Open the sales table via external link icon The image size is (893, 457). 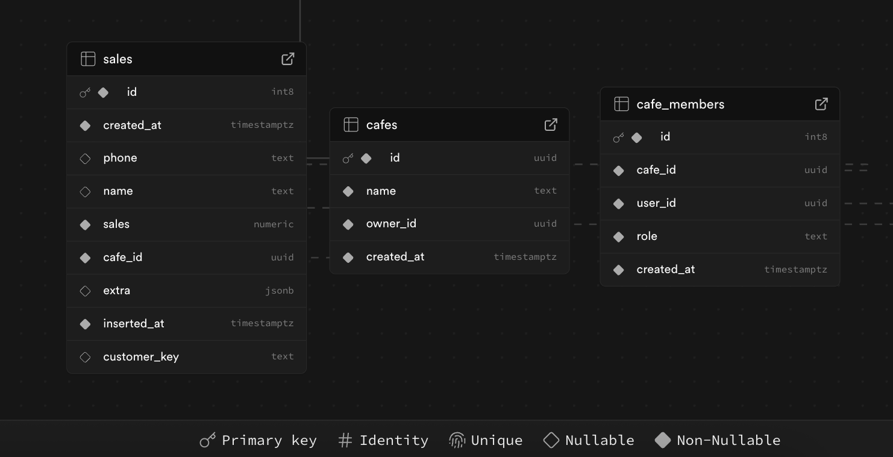288,58
